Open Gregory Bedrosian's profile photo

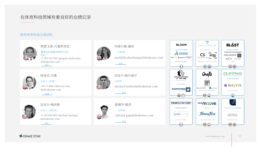(x=30, y=53)
